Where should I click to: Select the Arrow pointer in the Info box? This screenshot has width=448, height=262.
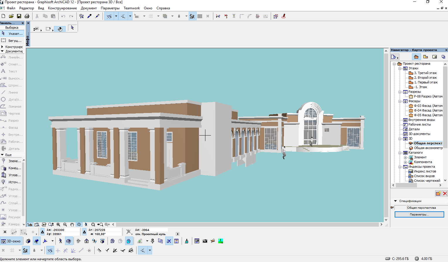(72, 28)
